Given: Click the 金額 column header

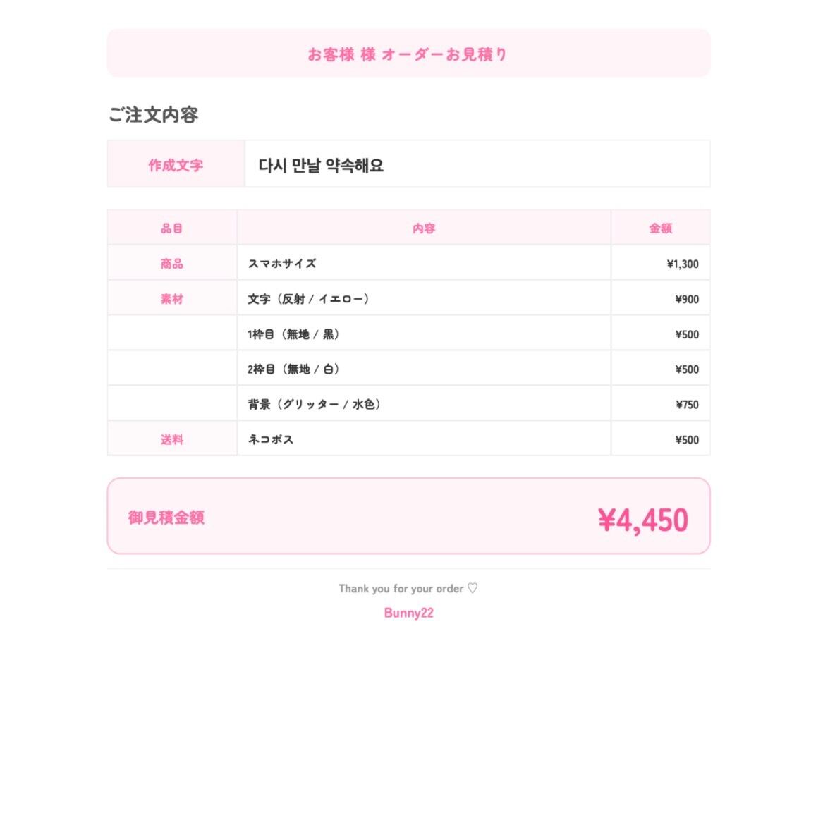Looking at the screenshot, I should click(660, 228).
